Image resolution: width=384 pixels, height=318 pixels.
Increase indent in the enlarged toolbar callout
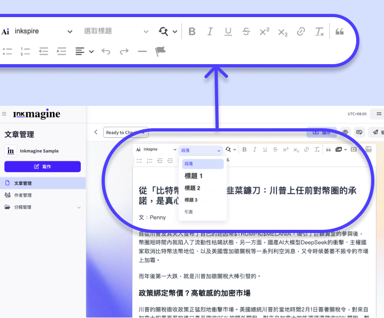tap(62, 51)
